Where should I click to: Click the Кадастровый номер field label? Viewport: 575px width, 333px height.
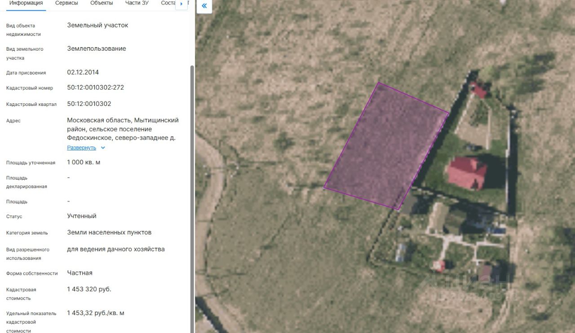[x=30, y=88]
